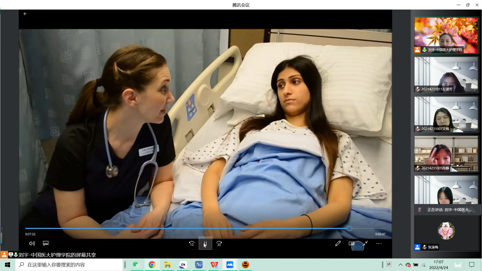482x271 pixels.
Task: Expand the participant panel chevron arrow
Action: tap(388, 134)
